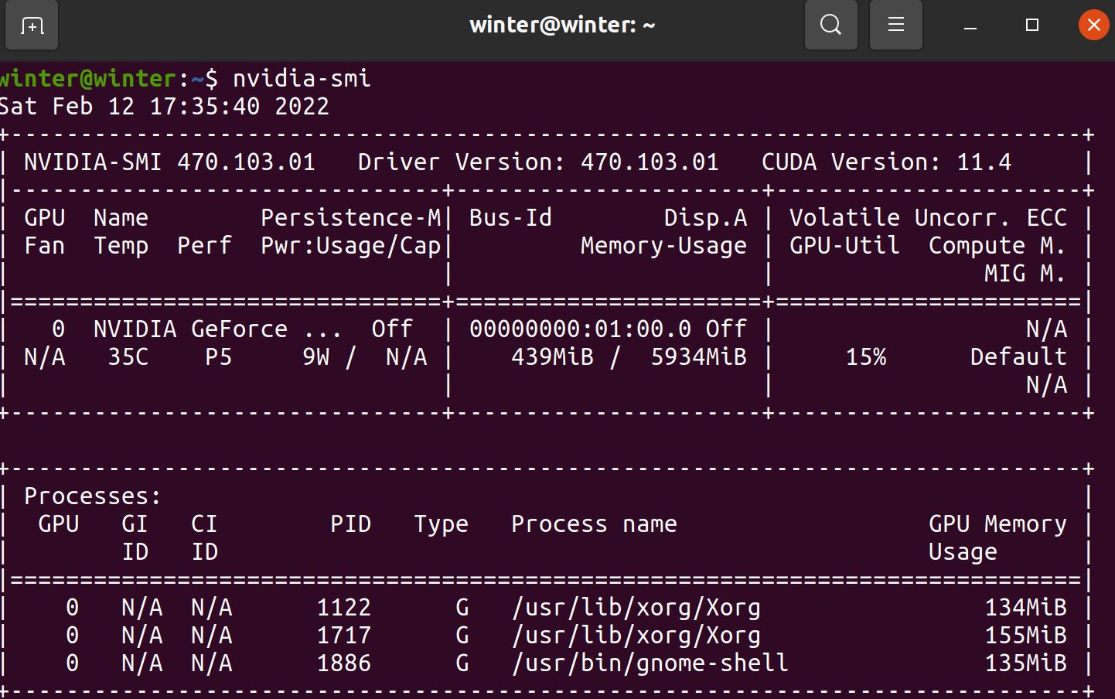This screenshot has width=1115, height=699.
Task: Click the PID column header
Action: coord(351,523)
